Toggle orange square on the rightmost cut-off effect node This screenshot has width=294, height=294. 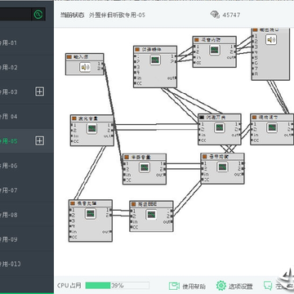tap(254, 118)
